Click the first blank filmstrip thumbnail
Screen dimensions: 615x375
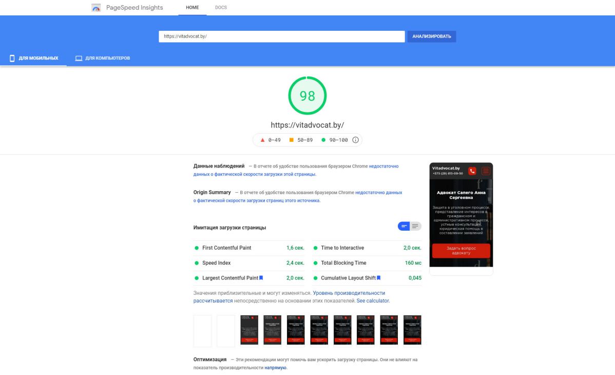click(x=202, y=331)
